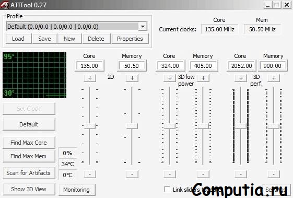This screenshot has height=198, width=293.
Task: Click the 3D perf Core field 2052.00
Action: pyautogui.click(x=241, y=66)
